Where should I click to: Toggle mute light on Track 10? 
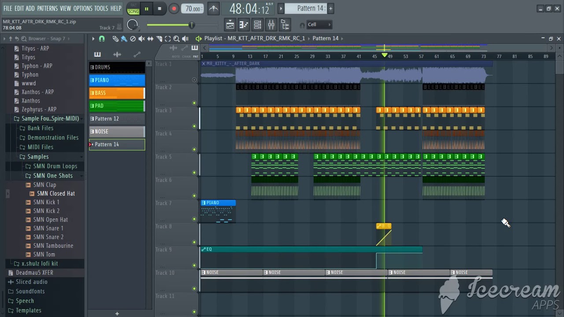tap(194, 288)
